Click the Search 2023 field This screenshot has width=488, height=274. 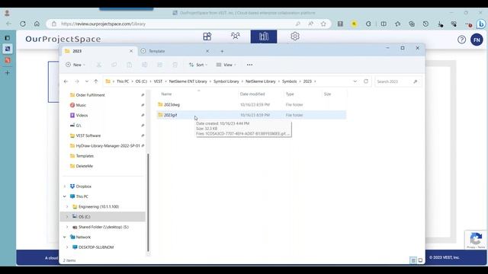tap(398, 81)
